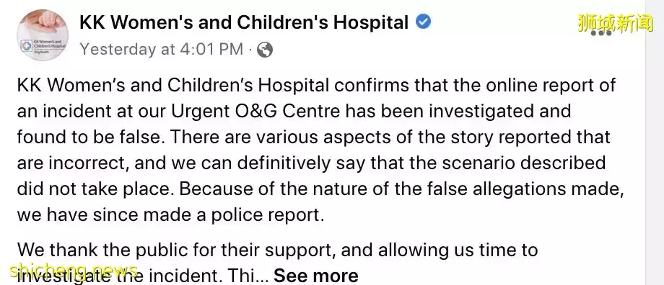Click the "did not take place" sentence
This screenshot has width=664, height=285.
tap(96, 189)
